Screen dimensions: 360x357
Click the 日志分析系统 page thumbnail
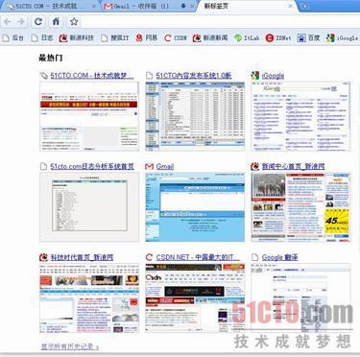[89, 207]
